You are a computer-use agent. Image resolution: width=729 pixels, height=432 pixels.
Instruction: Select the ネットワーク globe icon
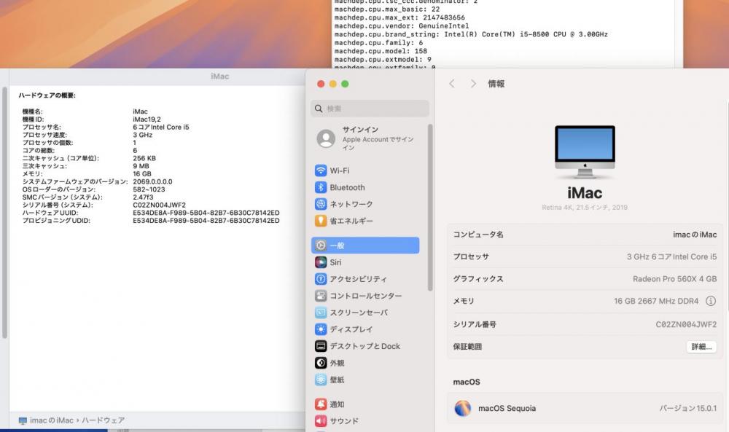pos(321,204)
